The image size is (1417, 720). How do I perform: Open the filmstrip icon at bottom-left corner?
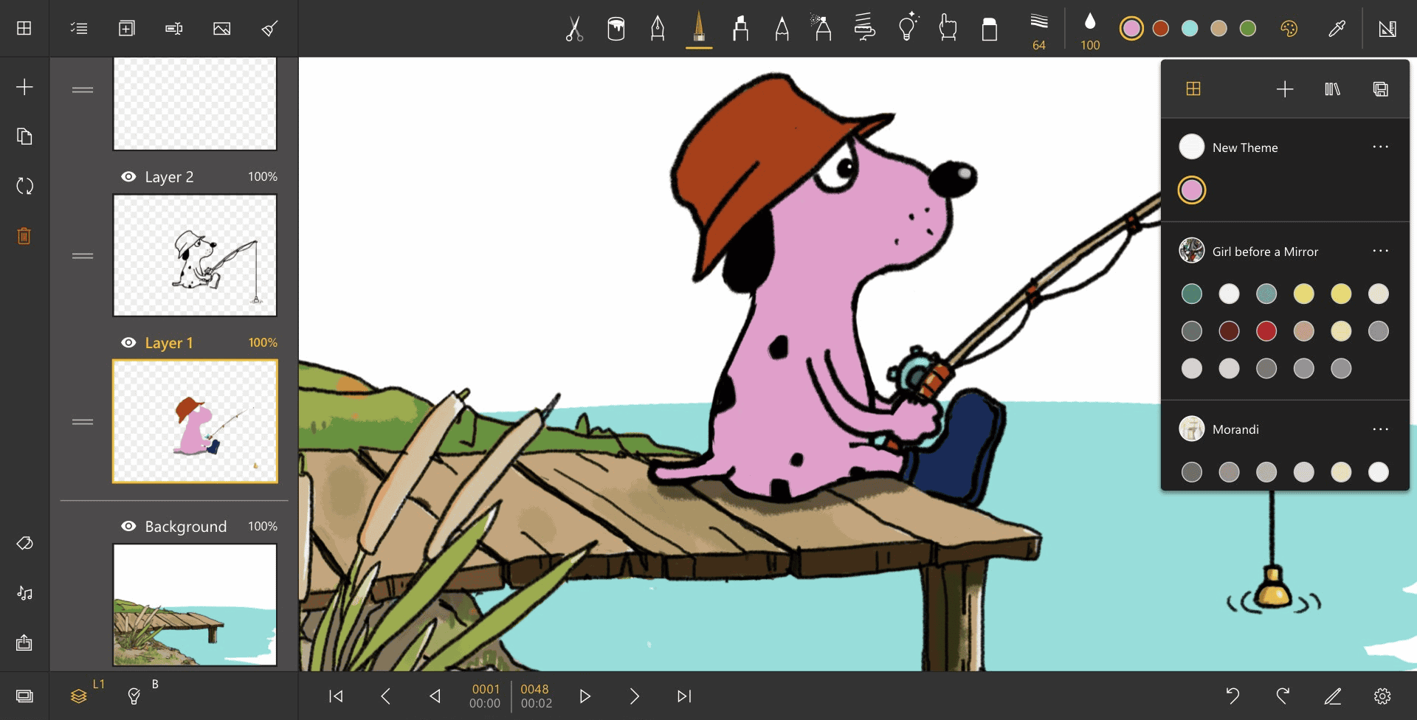coord(24,696)
